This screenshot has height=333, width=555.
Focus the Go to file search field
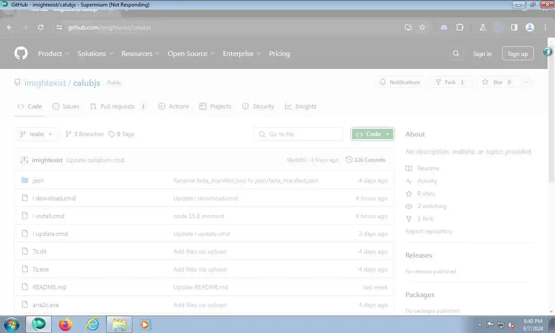tap(298, 134)
